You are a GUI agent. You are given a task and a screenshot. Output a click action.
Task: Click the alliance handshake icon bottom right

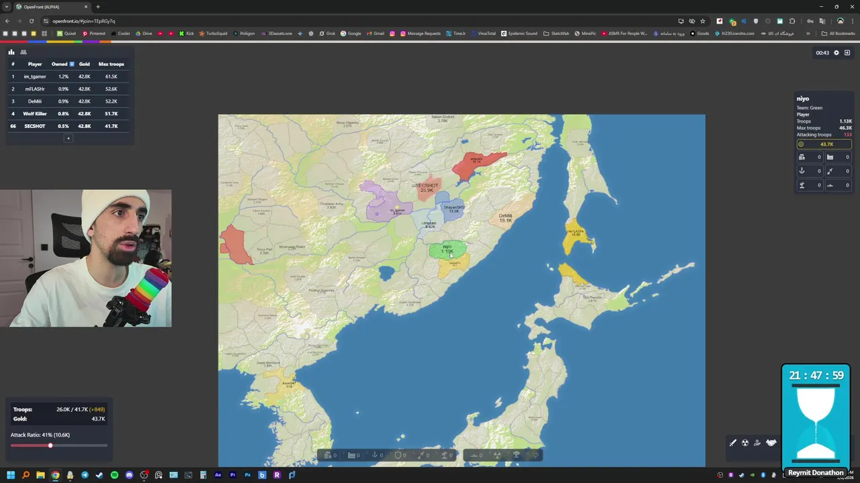pos(771,443)
